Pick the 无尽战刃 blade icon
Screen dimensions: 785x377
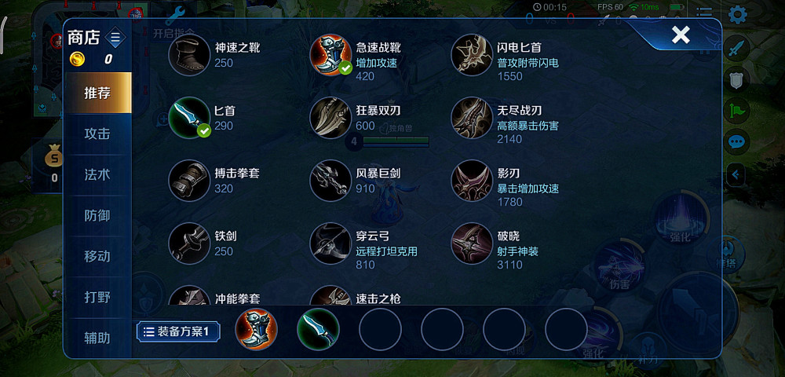click(x=472, y=118)
